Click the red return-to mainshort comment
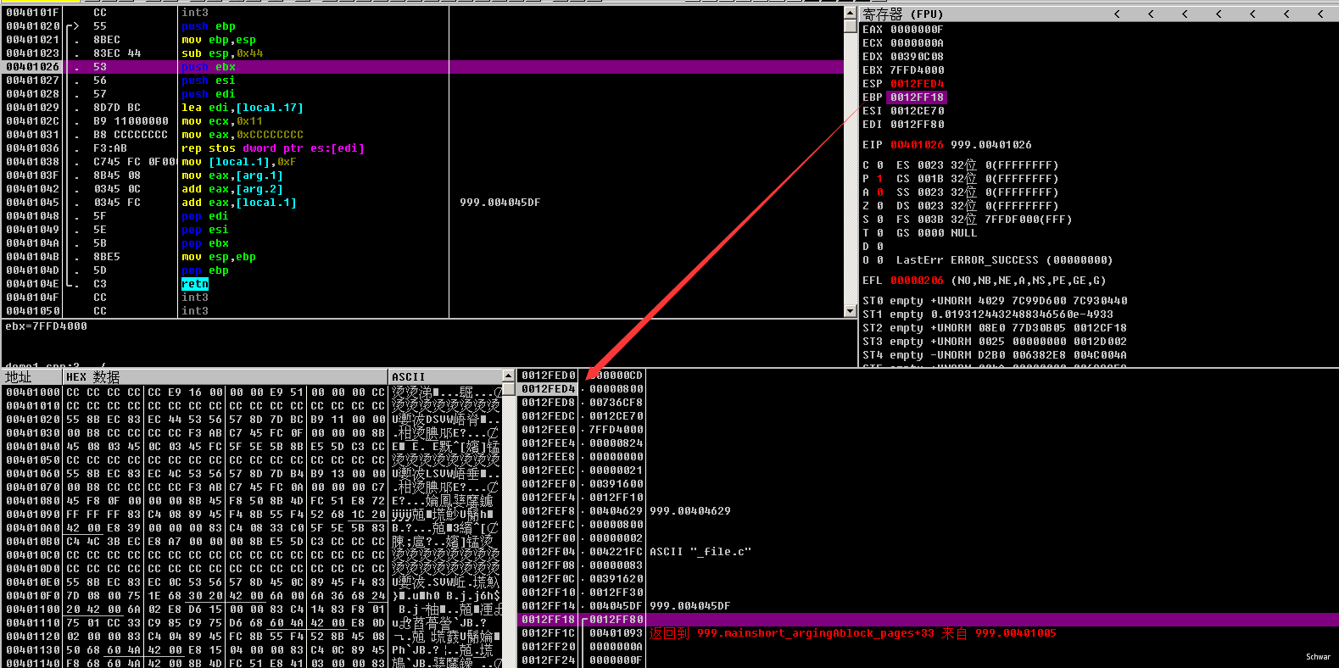 (x=853, y=633)
